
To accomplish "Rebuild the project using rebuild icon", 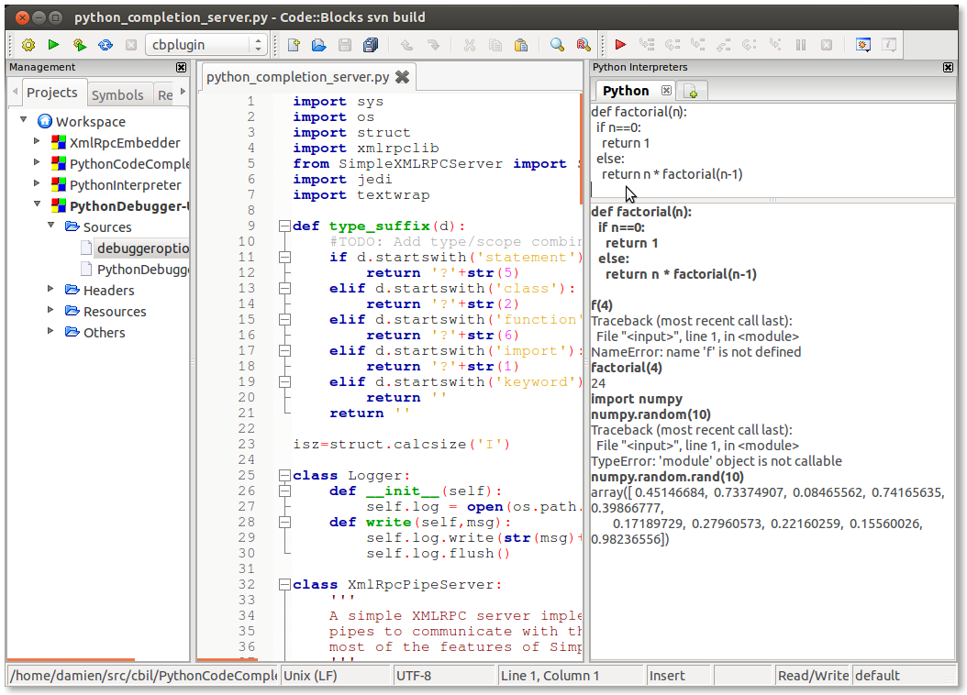I will (x=106, y=44).
